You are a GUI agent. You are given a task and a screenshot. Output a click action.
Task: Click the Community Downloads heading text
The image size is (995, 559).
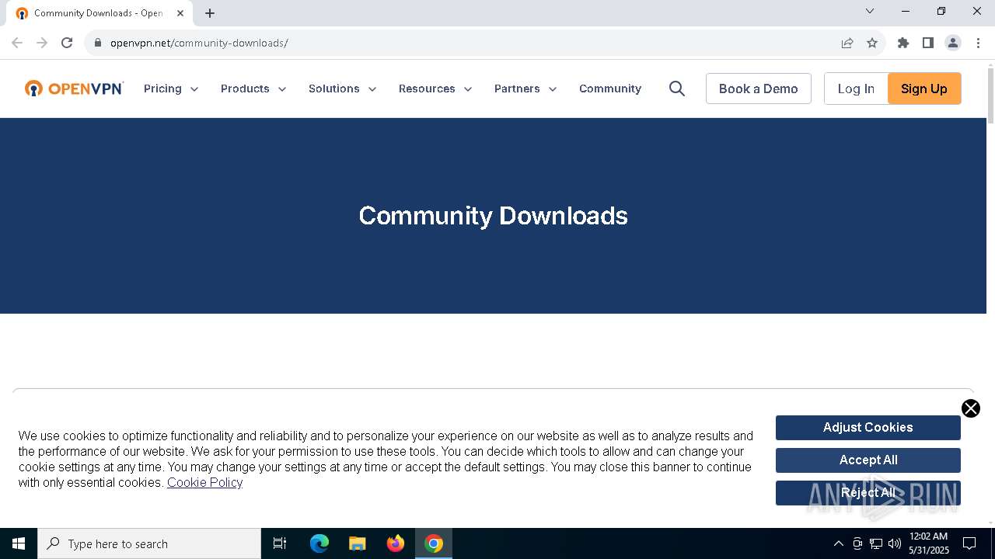[x=493, y=216]
